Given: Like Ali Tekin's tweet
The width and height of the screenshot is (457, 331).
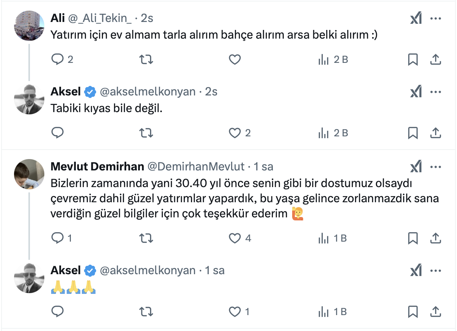Looking at the screenshot, I should (x=235, y=59).
